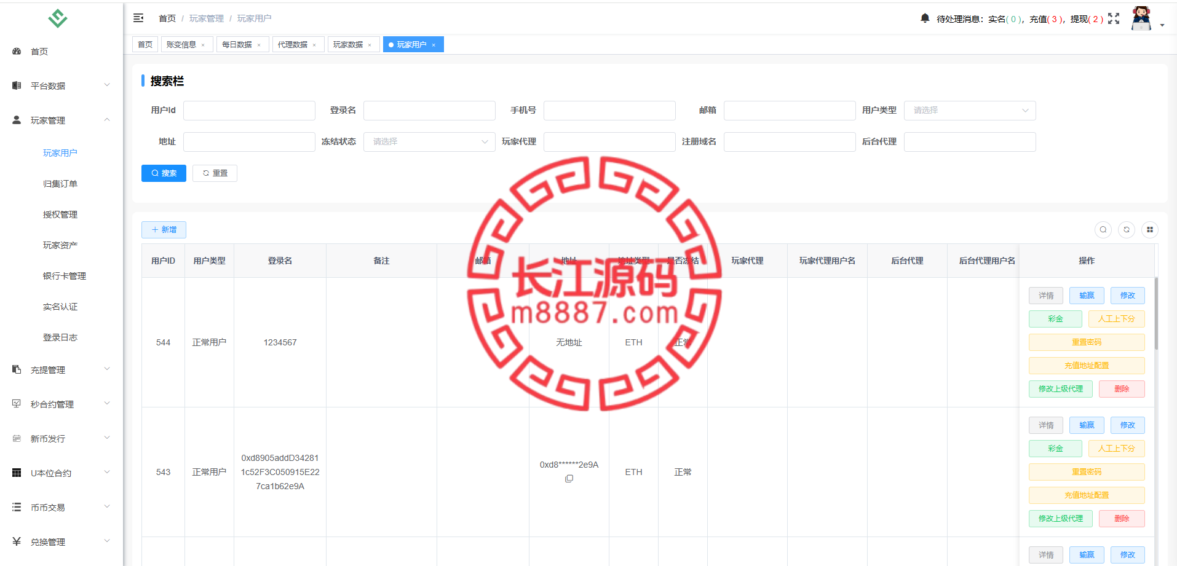
Task: Copy address icon for user 543
Action: (569, 479)
